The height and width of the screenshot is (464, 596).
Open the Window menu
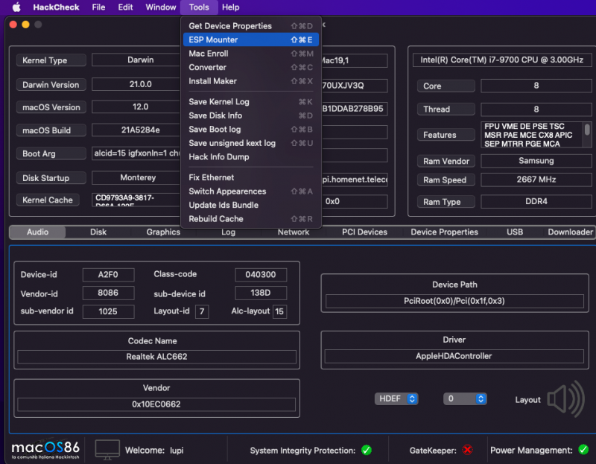click(161, 7)
